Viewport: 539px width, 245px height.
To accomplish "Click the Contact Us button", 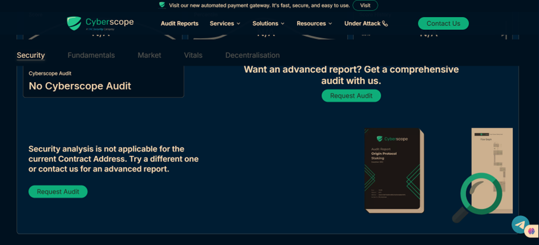I will click(x=443, y=24).
